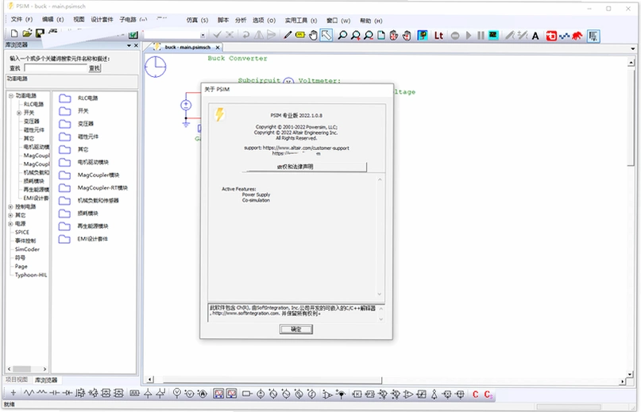Image resolution: width=641 pixels, height=412 pixels.
Task: Switch to the 项目视图 tab
Action: (17, 379)
